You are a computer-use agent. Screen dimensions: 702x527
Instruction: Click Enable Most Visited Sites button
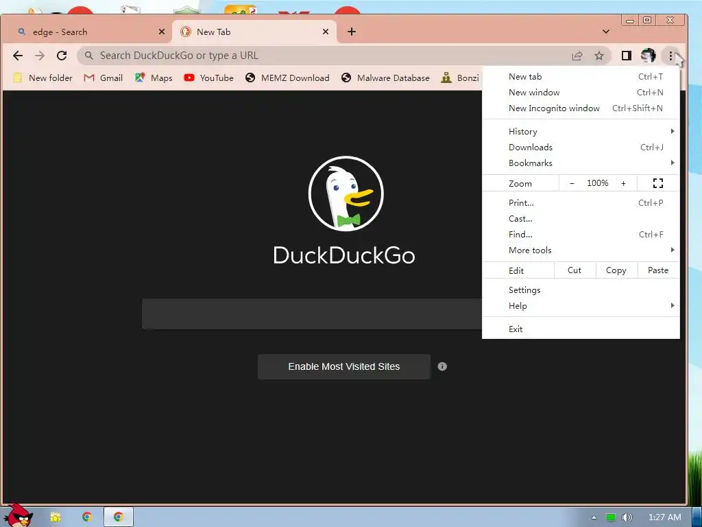344,366
